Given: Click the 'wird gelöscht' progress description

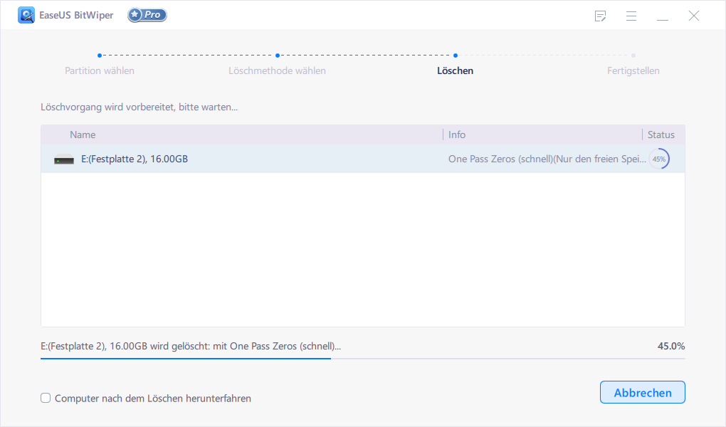Looking at the screenshot, I should click(191, 346).
